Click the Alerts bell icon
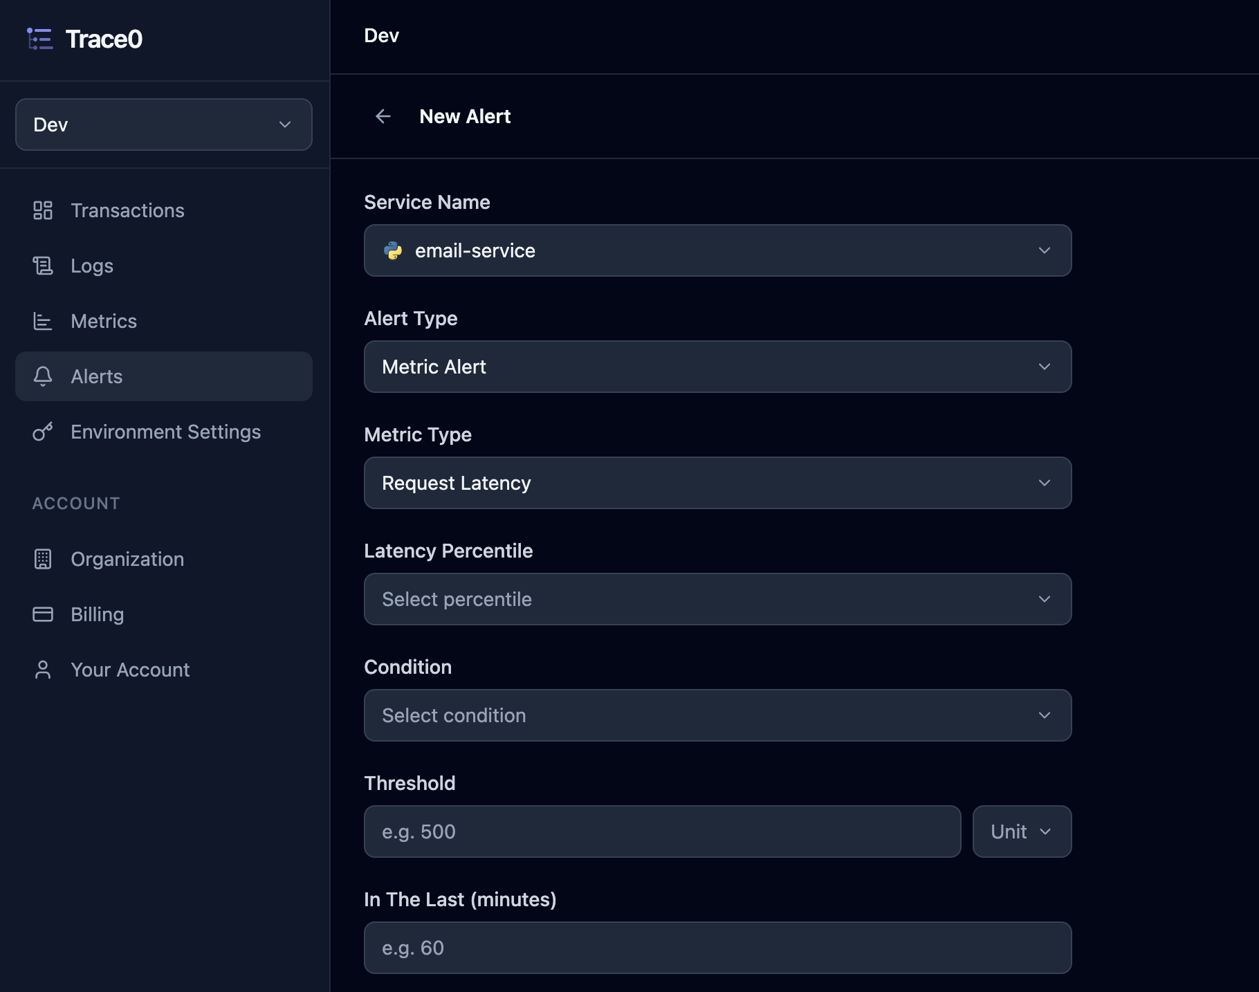 pyautogui.click(x=43, y=376)
